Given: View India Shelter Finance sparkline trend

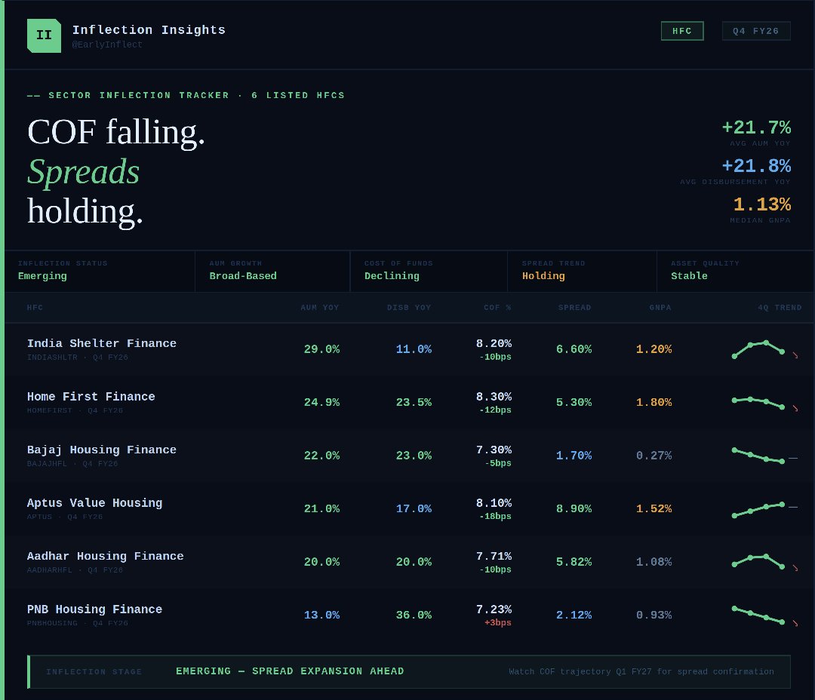Looking at the screenshot, I should (758, 349).
